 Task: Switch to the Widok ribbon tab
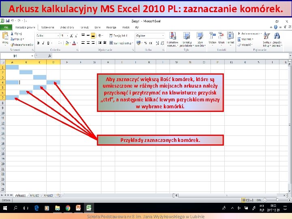click(x=126, y=28)
